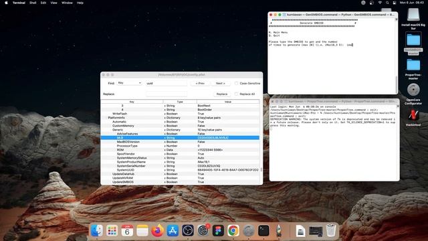Select the SystemProductName row
The image size is (428, 241).
click(180, 162)
